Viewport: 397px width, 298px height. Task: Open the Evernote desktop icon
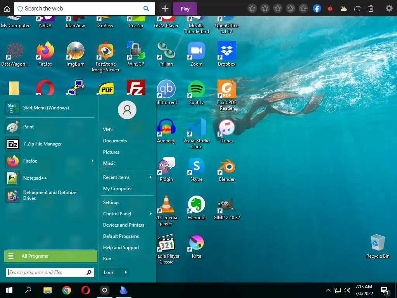point(197,208)
